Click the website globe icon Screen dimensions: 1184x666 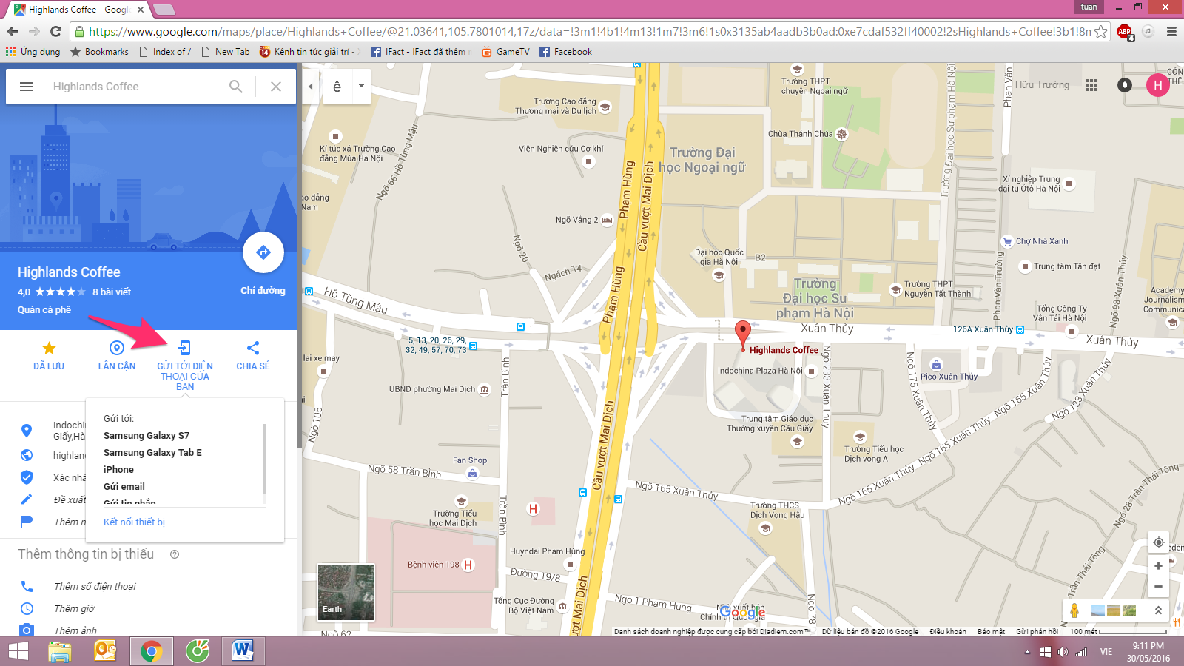27,455
